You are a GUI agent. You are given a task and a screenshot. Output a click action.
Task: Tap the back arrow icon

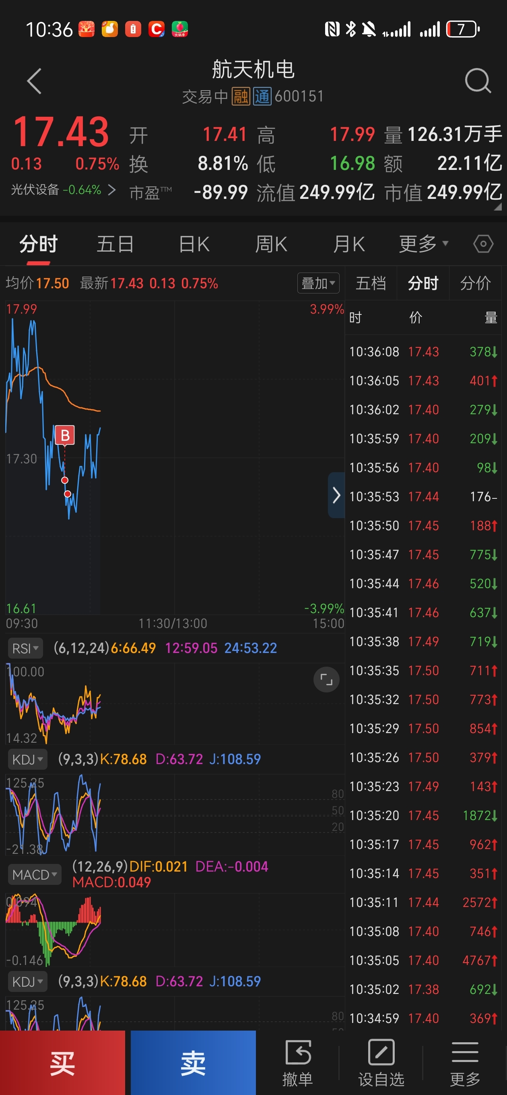coord(35,81)
